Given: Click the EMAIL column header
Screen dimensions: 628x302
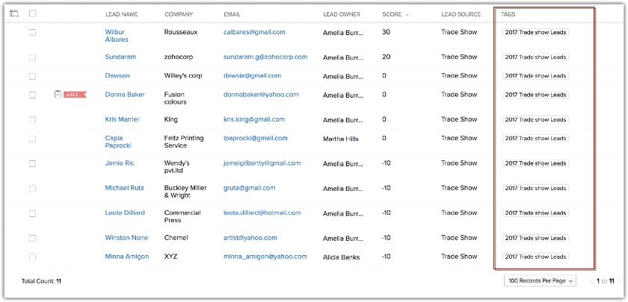Looking at the screenshot, I should click(x=233, y=14).
